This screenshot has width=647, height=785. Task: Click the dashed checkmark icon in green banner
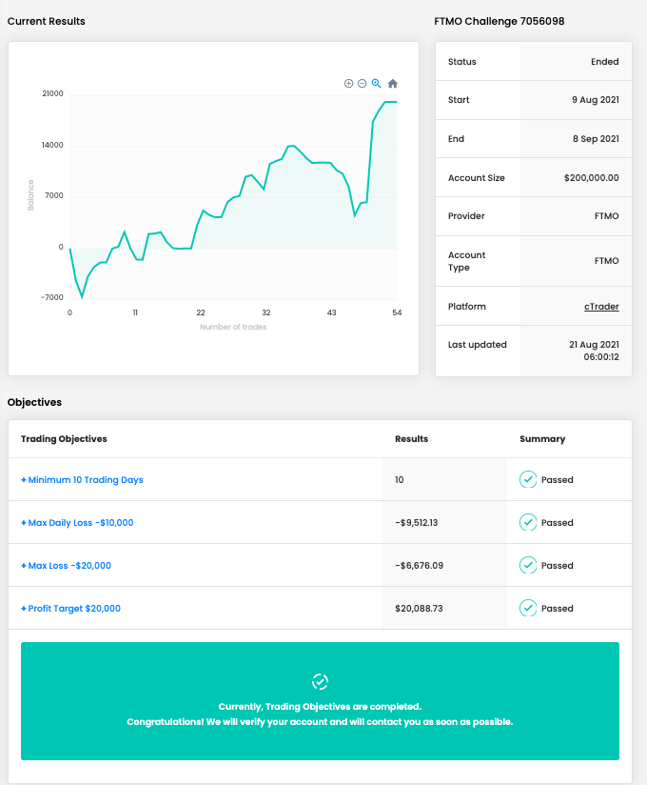pos(320,681)
